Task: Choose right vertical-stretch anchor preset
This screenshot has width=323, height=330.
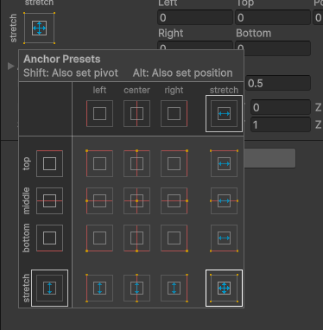Action: 174,288
